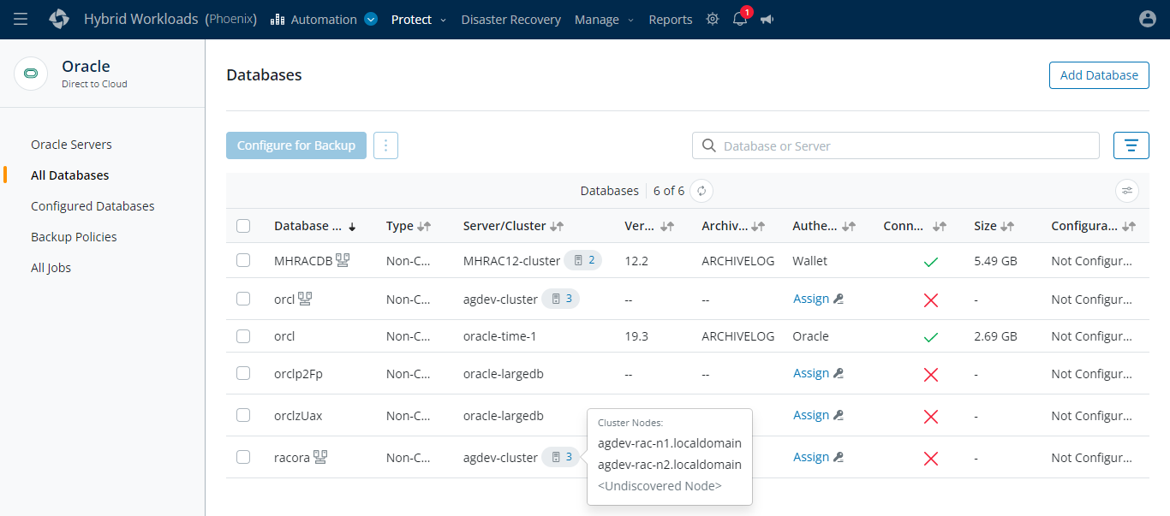Expand the Protect dropdown menu
This screenshot has width=1170, height=516.
418,20
